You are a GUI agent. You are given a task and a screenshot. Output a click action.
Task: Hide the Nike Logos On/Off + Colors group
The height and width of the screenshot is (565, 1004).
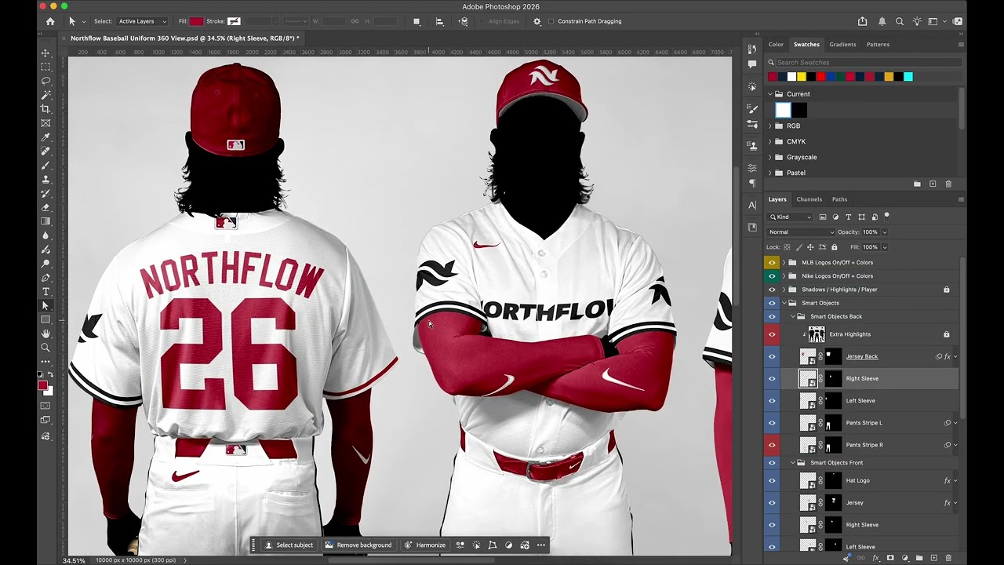772,275
